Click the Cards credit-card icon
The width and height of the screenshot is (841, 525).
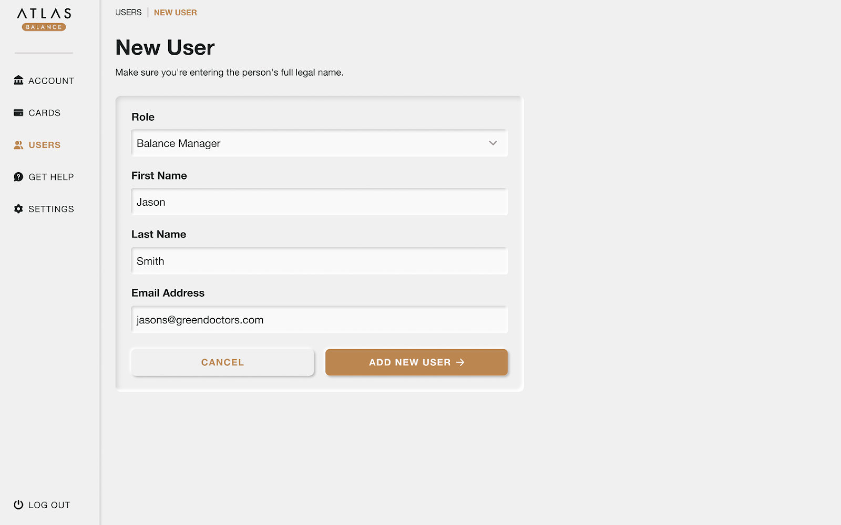[x=18, y=112]
